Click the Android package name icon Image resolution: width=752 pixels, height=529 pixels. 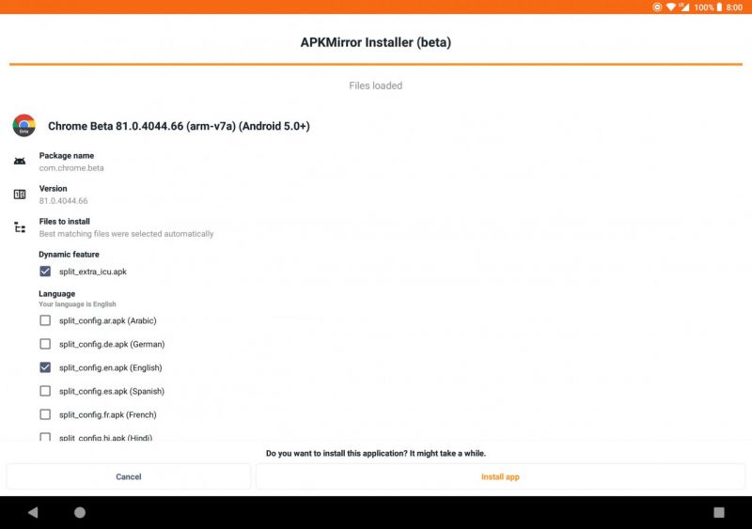[x=20, y=162]
